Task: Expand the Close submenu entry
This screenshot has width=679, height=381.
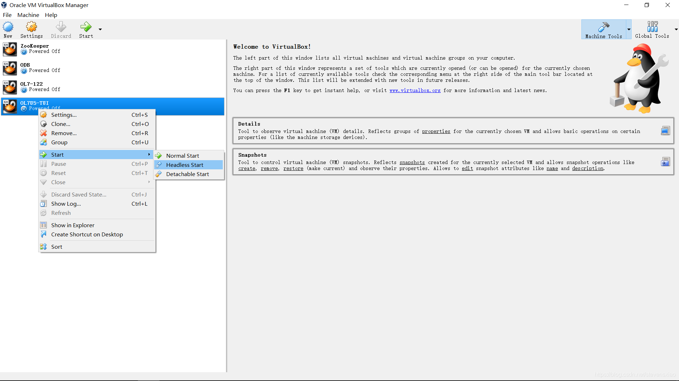Action: 97,182
